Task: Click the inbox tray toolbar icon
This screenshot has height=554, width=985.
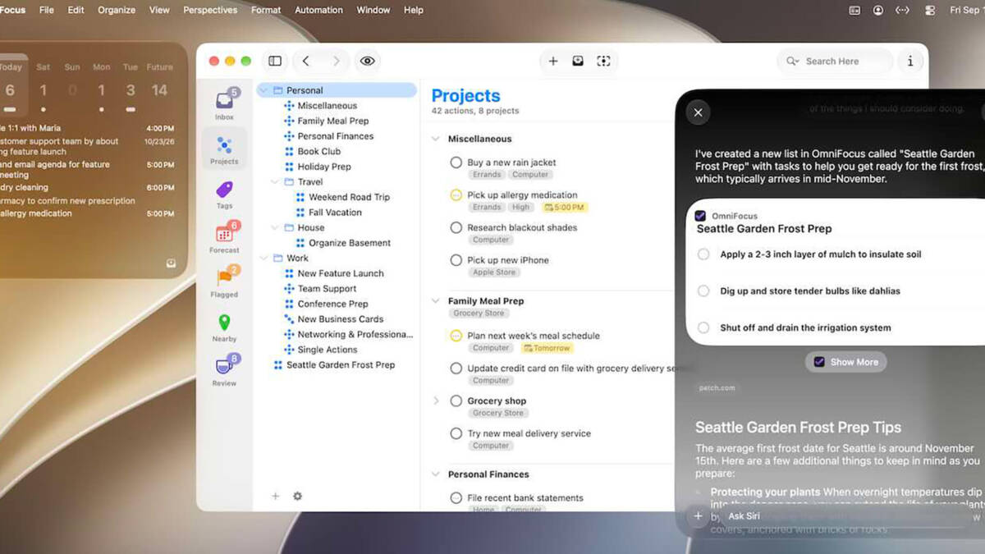Action: (x=578, y=61)
